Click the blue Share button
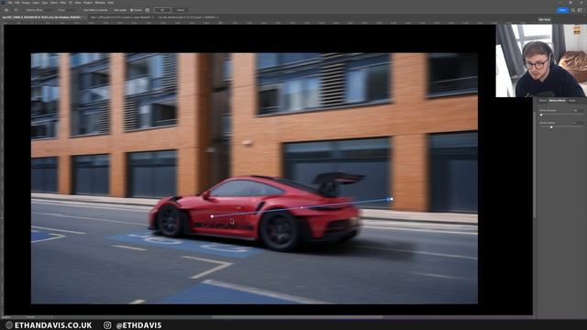The image size is (587, 330). pyautogui.click(x=562, y=10)
